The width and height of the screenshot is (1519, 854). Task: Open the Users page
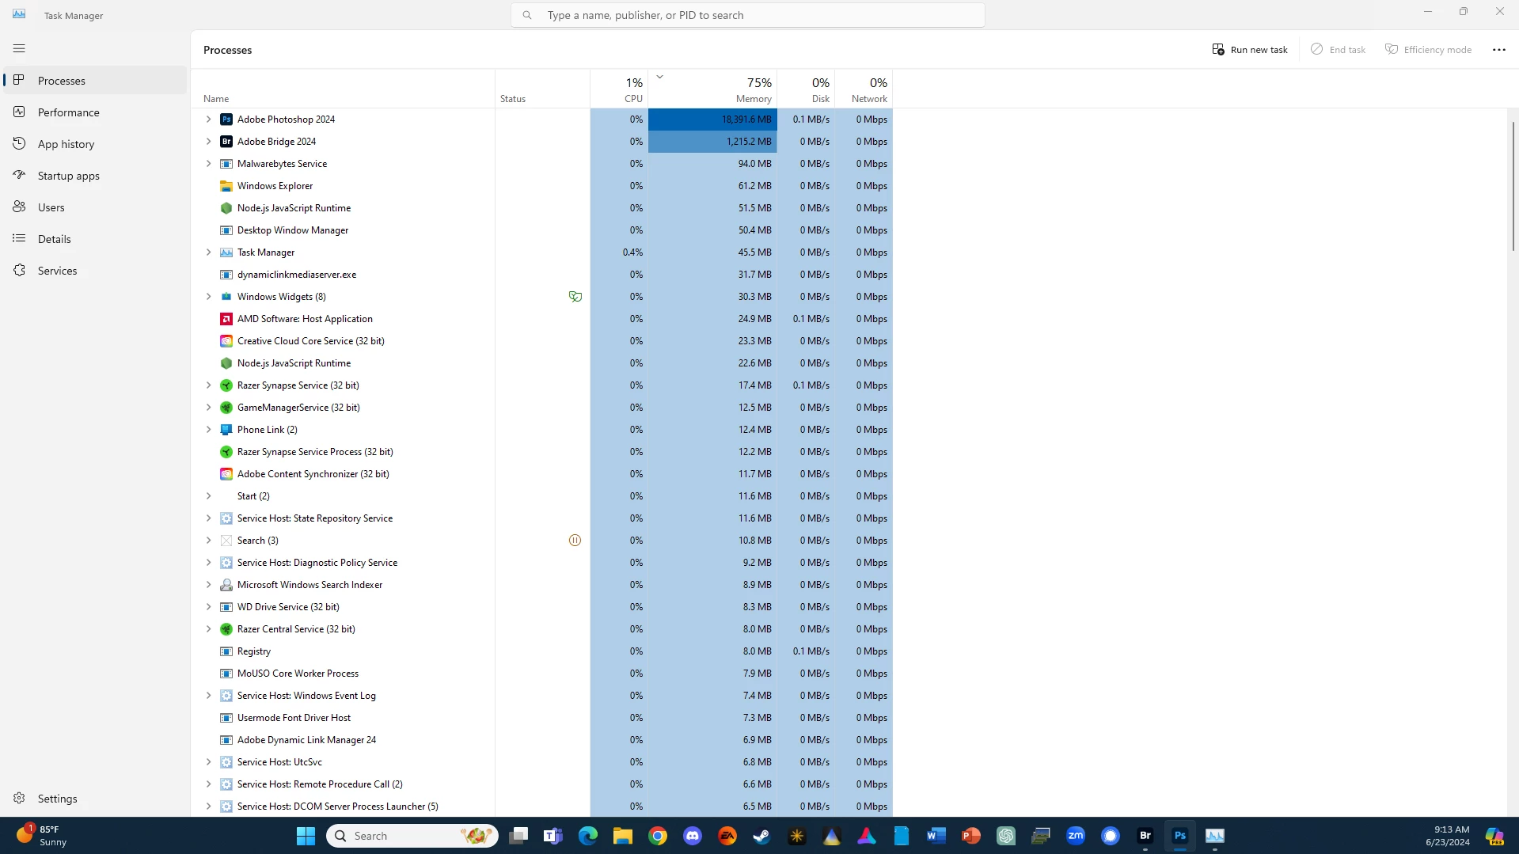tap(95, 207)
